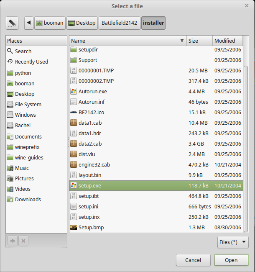
Task: Click the remove bookmark X button
Action: (23, 241)
